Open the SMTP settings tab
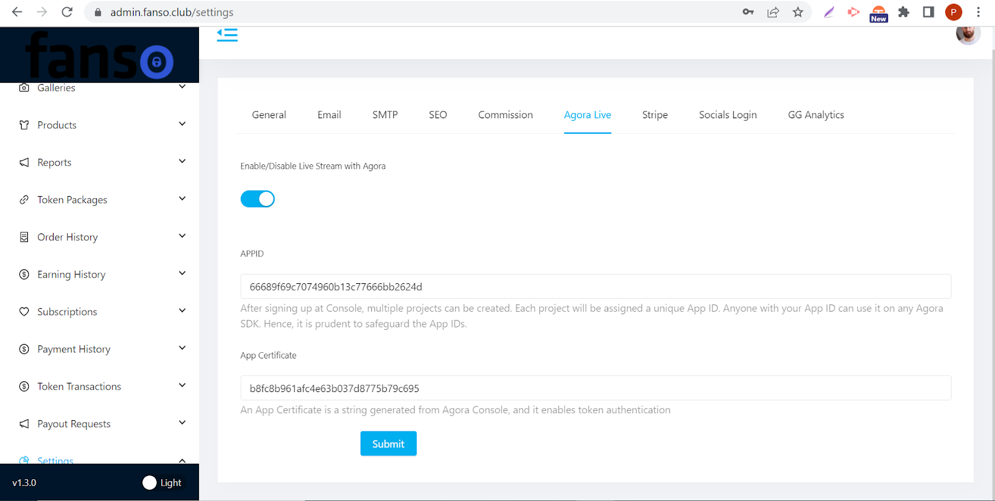This screenshot has width=995, height=501. [385, 115]
